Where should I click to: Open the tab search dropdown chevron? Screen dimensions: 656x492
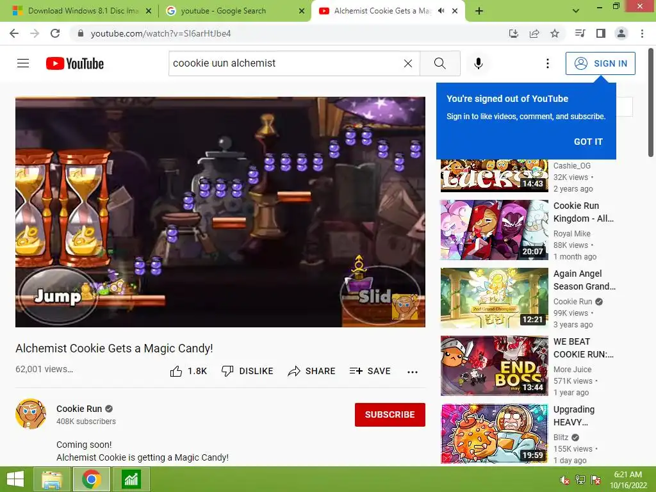point(576,11)
